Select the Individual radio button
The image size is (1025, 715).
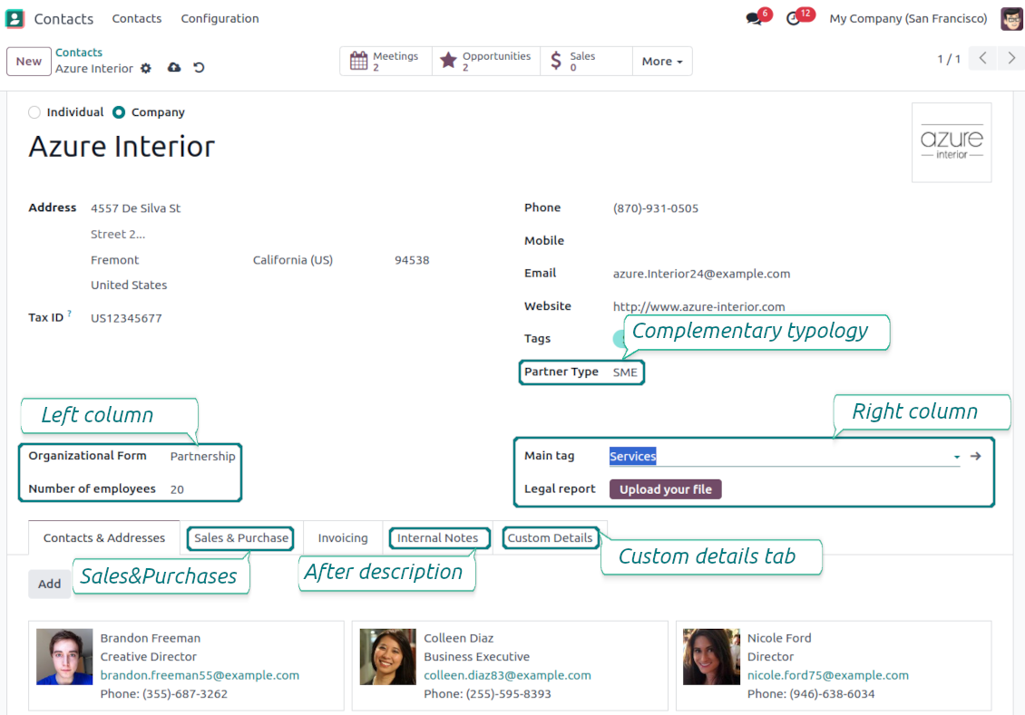coord(34,112)
